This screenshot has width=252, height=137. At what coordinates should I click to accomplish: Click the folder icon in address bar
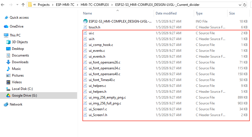click(x=30, y=5)
